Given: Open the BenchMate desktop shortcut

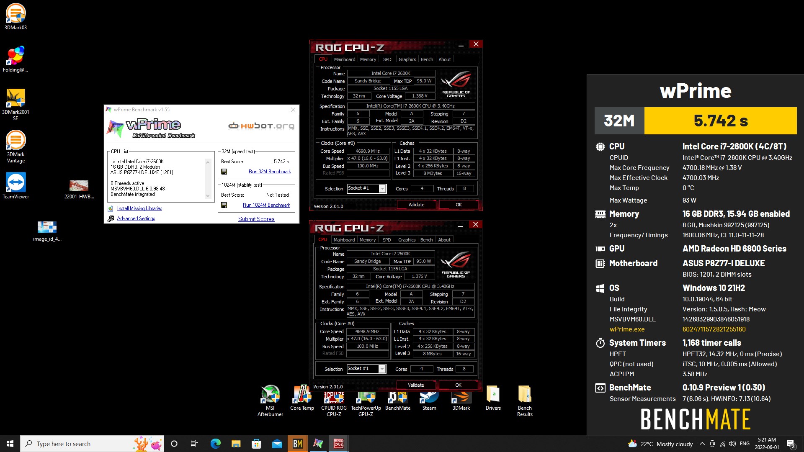Looking at the screenshot, I should click(398, 400).
